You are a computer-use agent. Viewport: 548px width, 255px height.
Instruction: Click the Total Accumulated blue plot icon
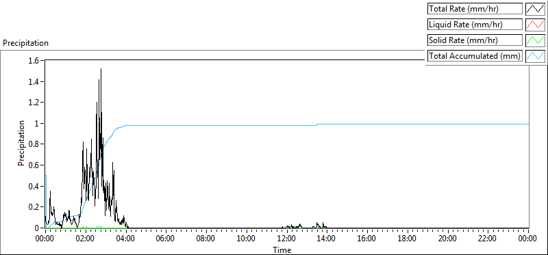[x=535, y=56]
